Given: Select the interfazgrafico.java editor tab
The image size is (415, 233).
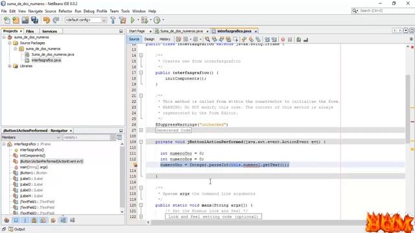Looking at the screenshot, I should [234, 31].
